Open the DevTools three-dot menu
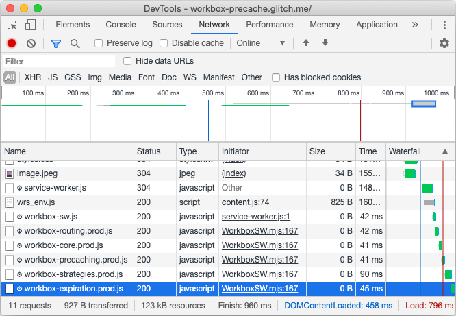The image size is (456, 316). 442,25
